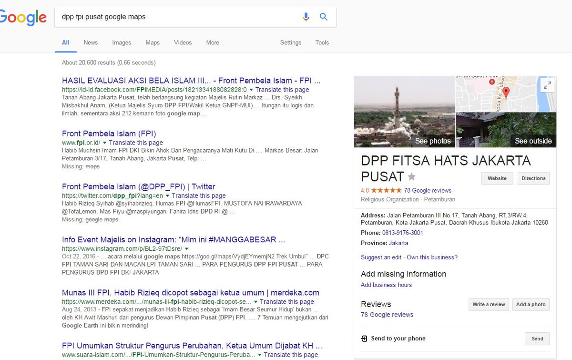Click the Add a photo button
The height and width of the screenshot is (360, 572).
click(x=531, y=304)
